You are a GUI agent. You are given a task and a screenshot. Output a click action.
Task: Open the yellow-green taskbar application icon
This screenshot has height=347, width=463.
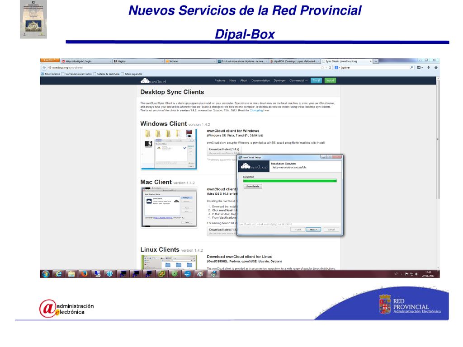[x=161, y=274]
